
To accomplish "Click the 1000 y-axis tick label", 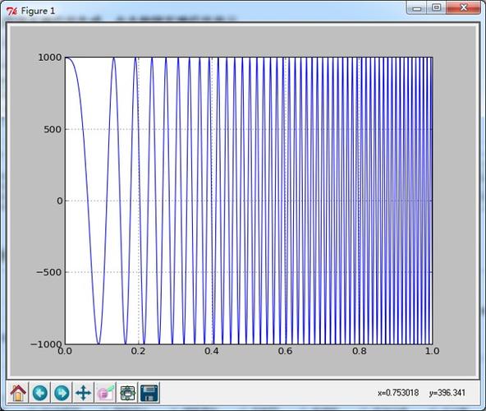I will click(49, 58).
